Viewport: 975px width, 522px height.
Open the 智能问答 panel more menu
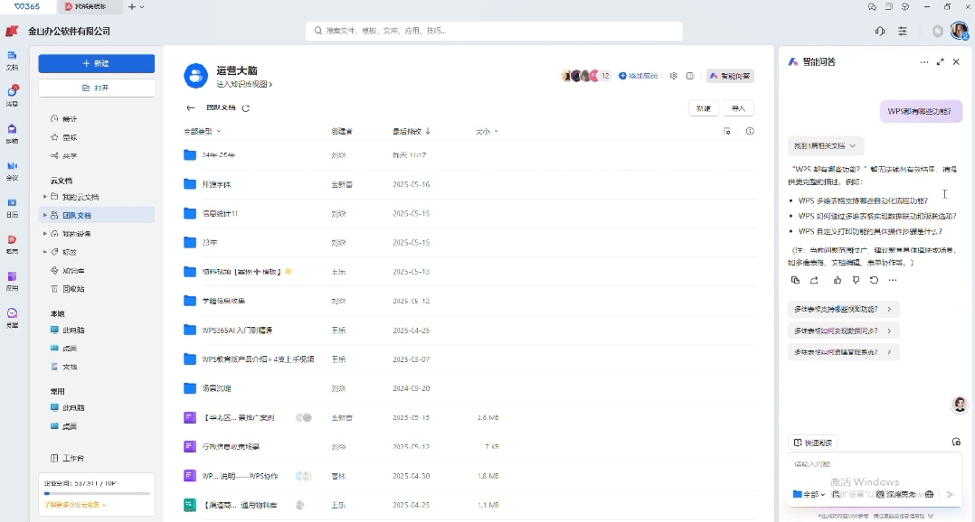pyautogui.click(x=924, y=62)
